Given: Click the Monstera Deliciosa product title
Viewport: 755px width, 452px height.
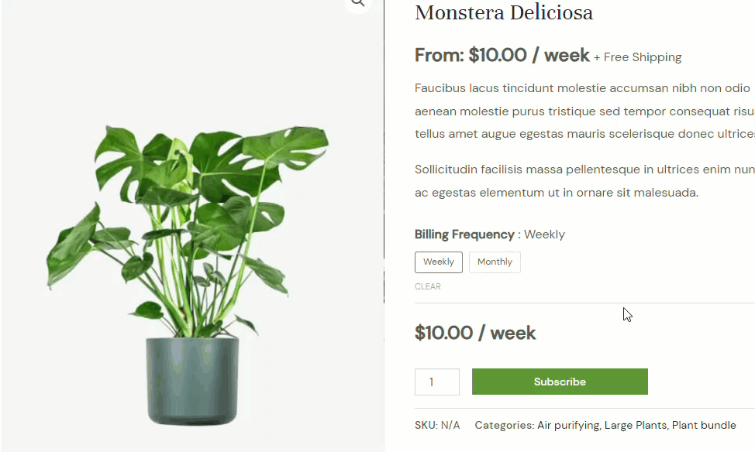Looking at the screenshot, I should click(504, 13).
